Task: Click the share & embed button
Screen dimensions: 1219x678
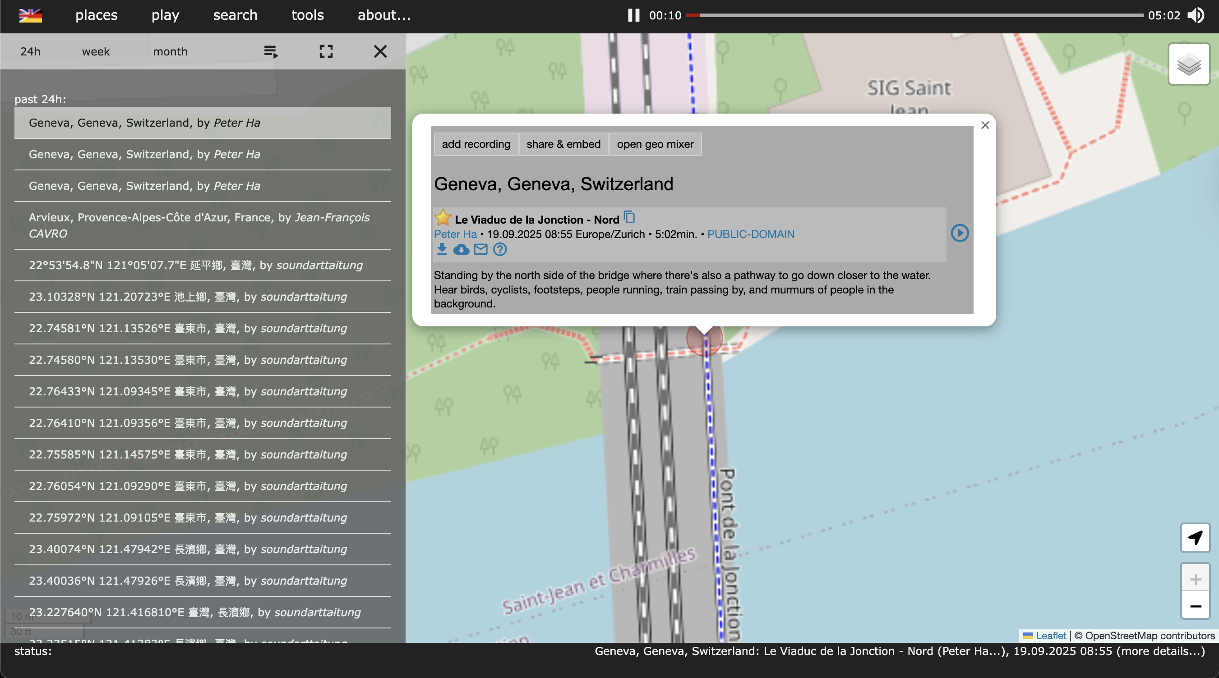Action: [563, 144]
